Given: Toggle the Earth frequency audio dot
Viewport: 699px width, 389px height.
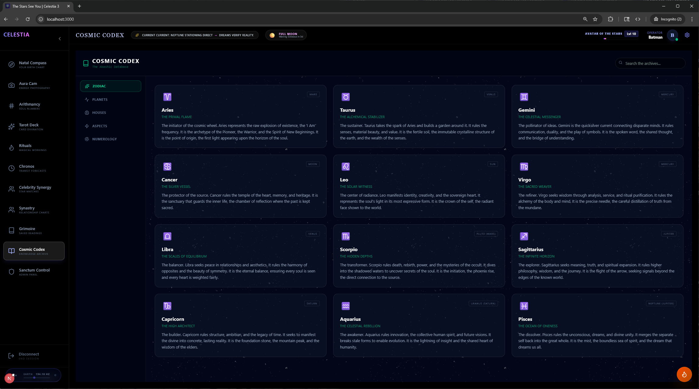Looking at the screenshot, I should [55, 375].
